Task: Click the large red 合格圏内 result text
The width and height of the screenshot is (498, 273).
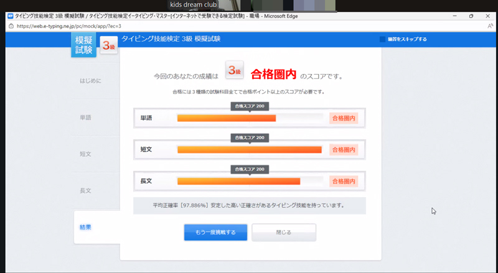Action: [x=273, y=74]
